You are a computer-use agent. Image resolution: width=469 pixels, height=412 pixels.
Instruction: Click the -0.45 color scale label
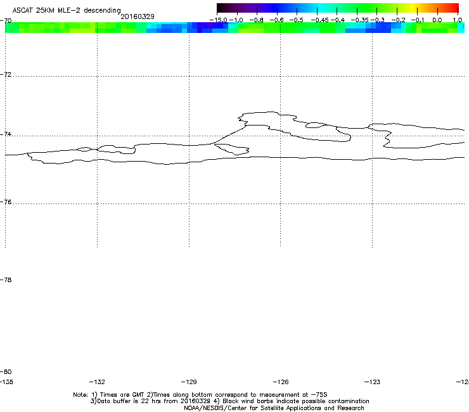pos(320,20)
